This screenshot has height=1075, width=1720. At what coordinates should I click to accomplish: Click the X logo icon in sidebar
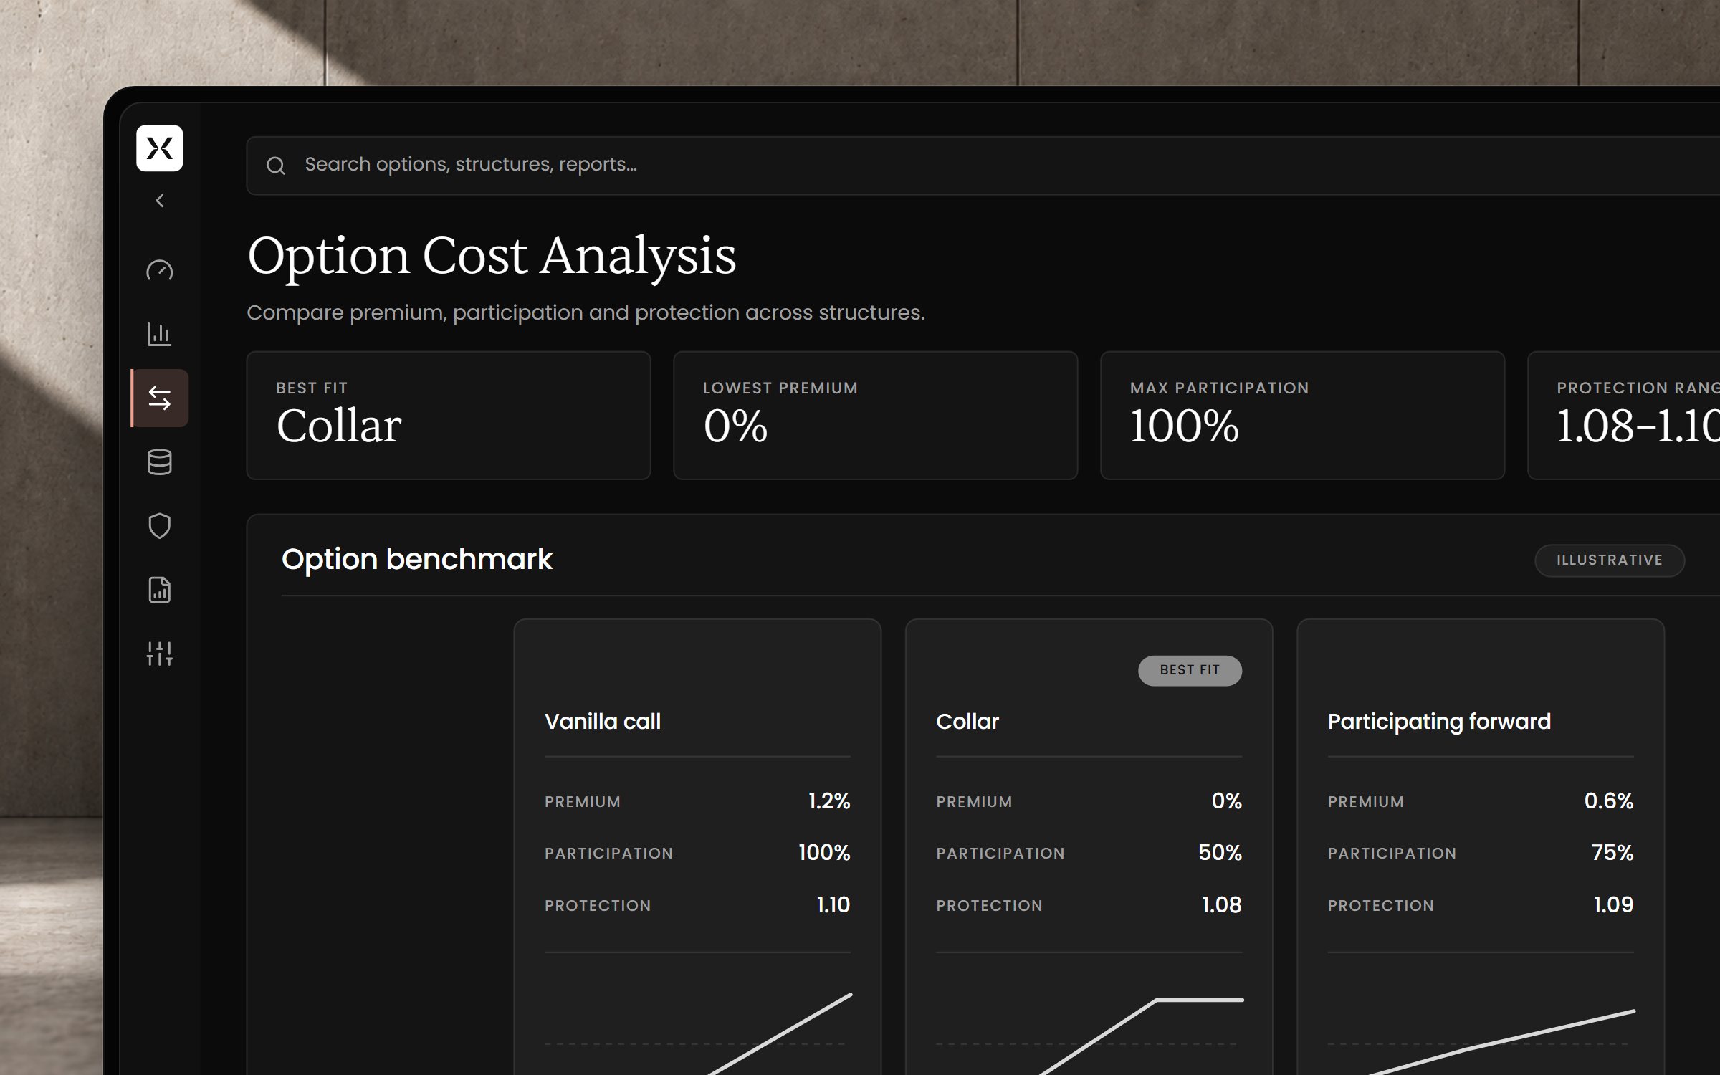[159, 148]
